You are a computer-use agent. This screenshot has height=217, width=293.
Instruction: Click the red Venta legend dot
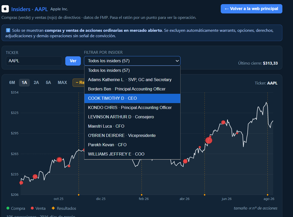32,208
